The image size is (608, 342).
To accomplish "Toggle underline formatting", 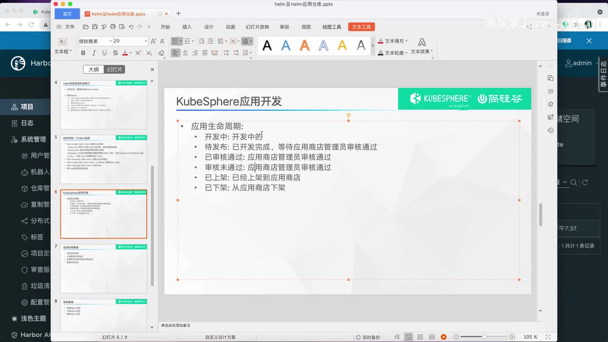I will pos(104,53).
